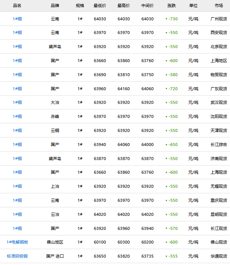Open the 1#电解铜板 product link
Image resolution: width=230 pixels, height=265 pixels.
coord(17,242)
